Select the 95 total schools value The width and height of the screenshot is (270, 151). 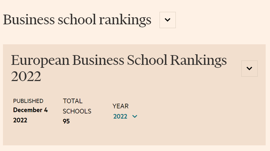[x=66, y=121]
